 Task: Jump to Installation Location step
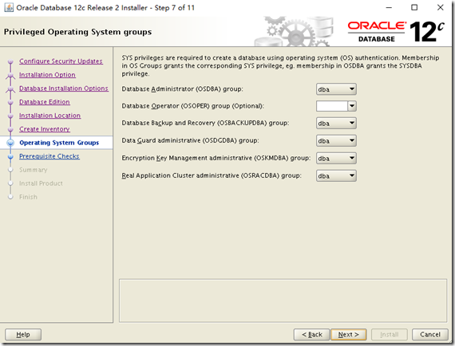pos(50,116)
